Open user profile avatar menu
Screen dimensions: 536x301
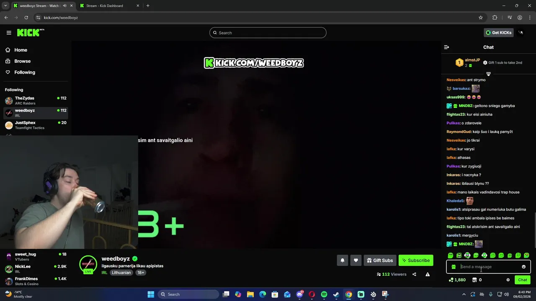tap(521, 33)
